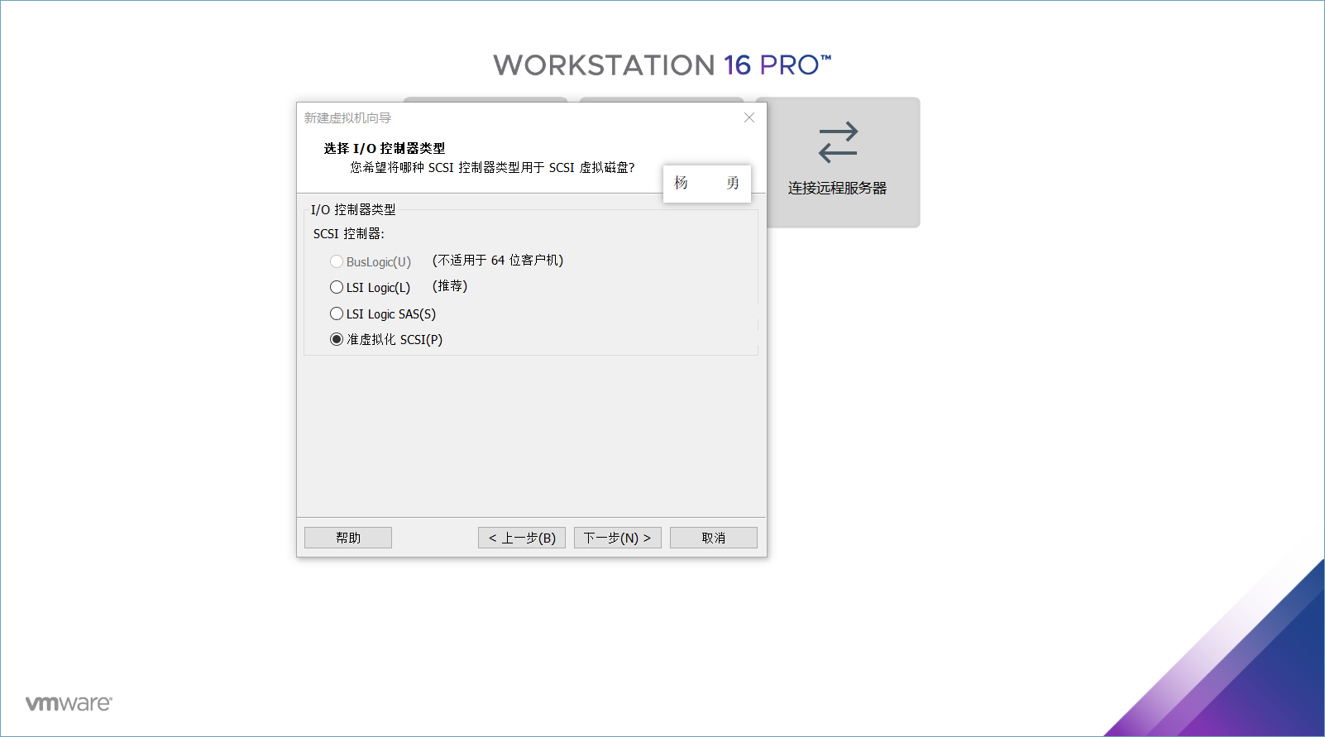1325x737 pixels.
Task: Click the connect remote server arrows icon
Action: coord(838,142)
